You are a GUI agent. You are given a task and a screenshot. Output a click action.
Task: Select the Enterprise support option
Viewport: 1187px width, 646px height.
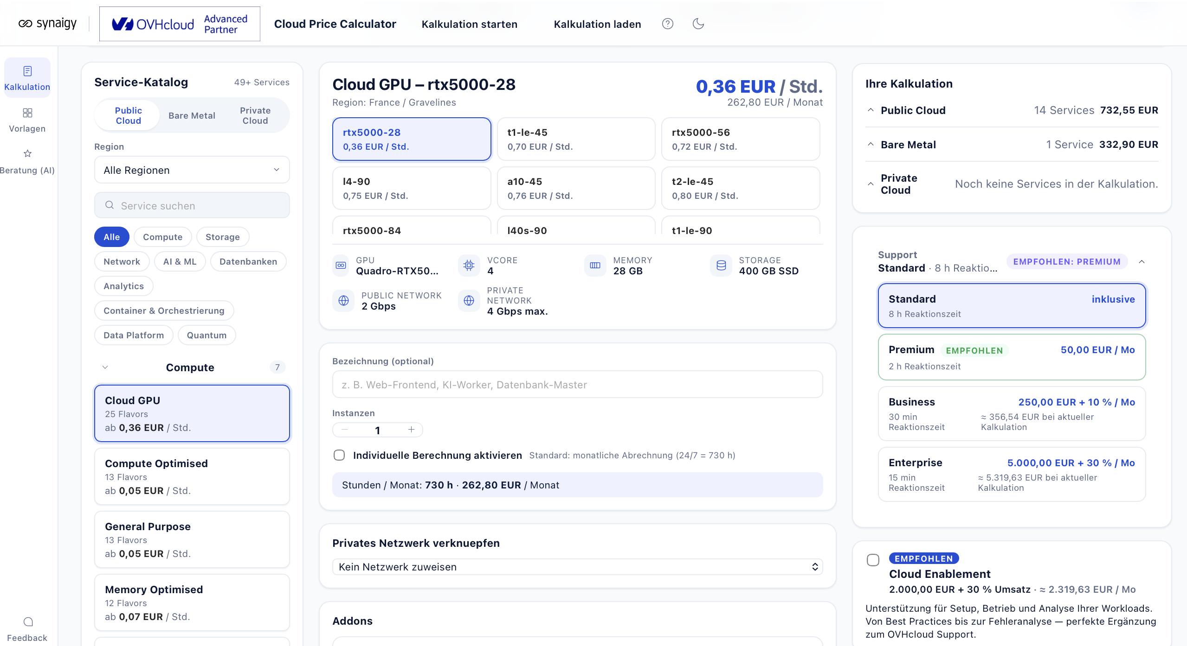coord(1012,475)
